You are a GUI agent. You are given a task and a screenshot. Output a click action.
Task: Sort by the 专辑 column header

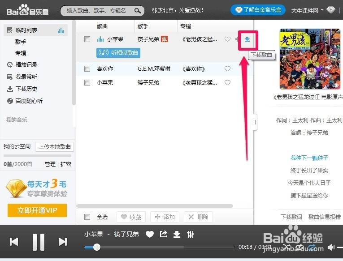pyautogui.click(x=186, y=26)
